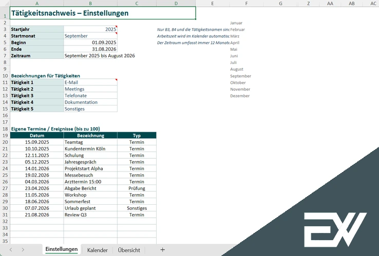The height and width of the screenshot is (256, 379).
Task: Select the Abgabe Bericht entry
Action: pyautogui.click(x=90, y=188)
